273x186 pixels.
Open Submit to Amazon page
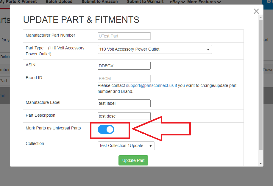99,2
